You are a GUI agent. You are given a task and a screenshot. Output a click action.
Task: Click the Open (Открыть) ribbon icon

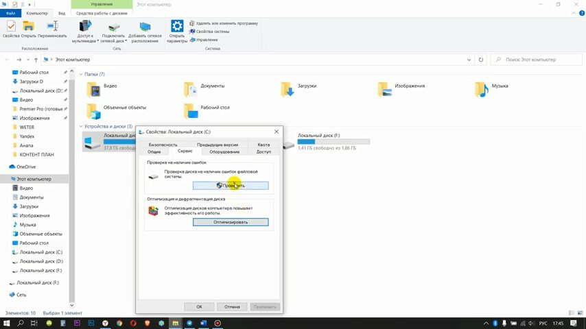tap(28, 29)
